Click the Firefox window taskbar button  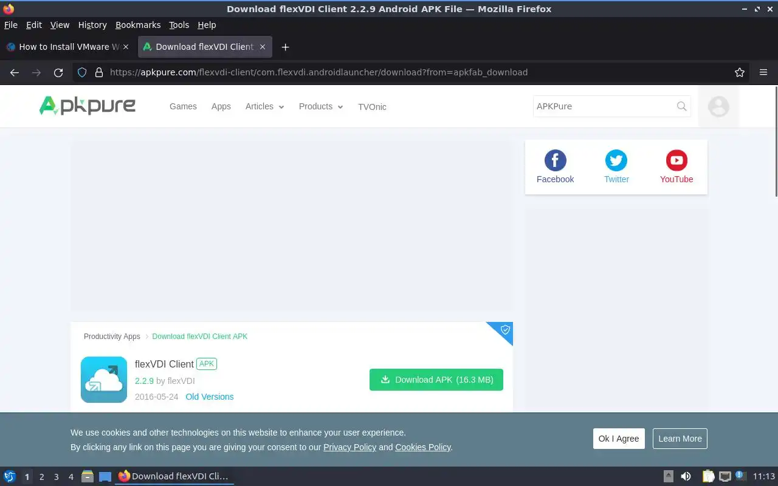point(174,476)
